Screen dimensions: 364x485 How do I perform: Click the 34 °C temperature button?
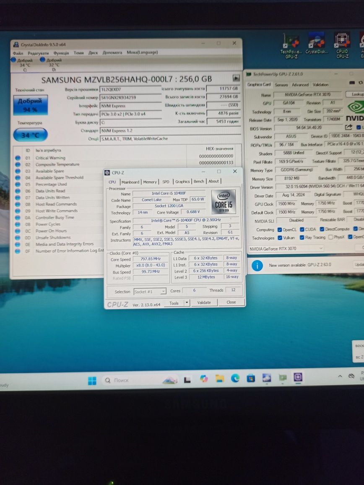point(30,135)
